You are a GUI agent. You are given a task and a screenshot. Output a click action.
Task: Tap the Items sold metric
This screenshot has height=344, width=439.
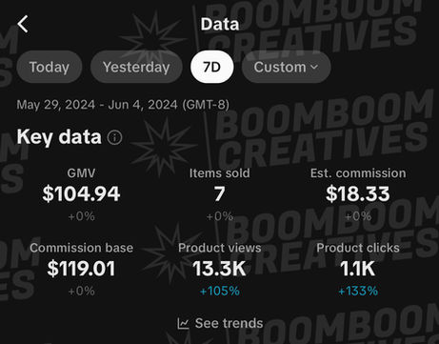pos(219,194)
